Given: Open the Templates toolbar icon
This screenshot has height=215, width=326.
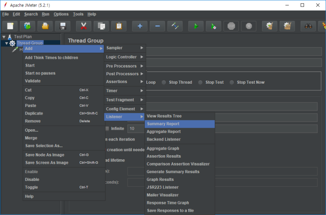Looking at the screenshot, I should 27,26.
